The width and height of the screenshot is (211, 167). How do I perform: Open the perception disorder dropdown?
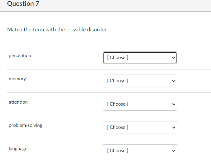[x=140, y=57]
